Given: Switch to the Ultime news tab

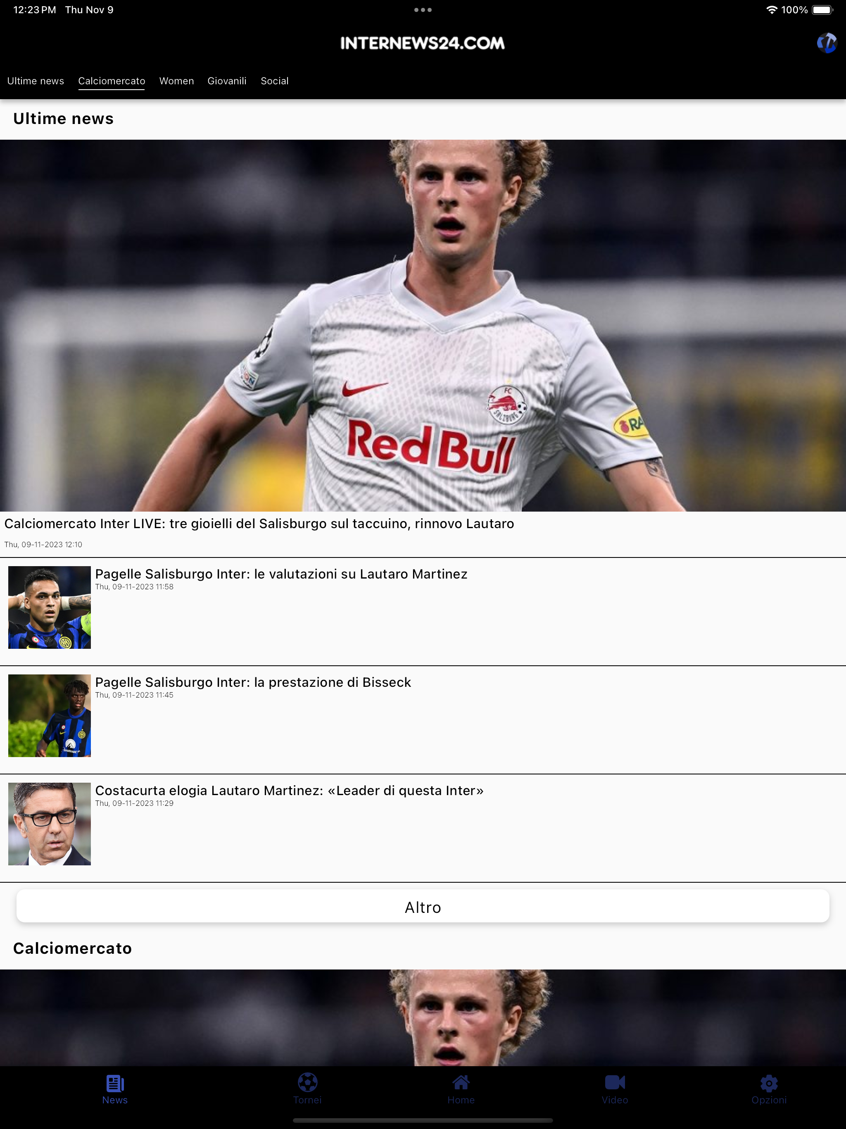Looking at the screenshot, I should point(36,81).
